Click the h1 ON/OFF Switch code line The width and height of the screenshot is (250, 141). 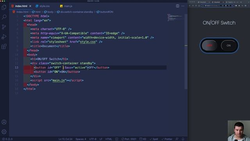[49, 59]
